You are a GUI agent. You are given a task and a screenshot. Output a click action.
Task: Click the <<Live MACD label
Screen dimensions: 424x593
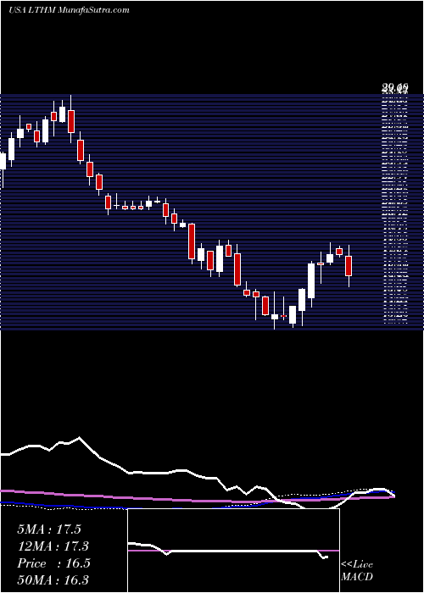357,571
